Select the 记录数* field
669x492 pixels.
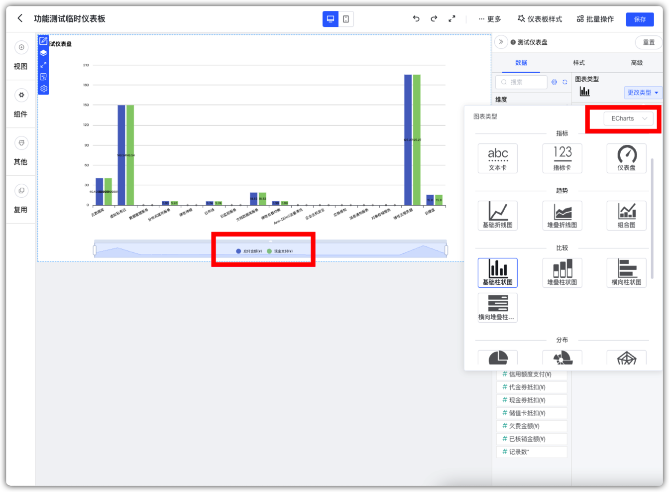pos(532,452)
